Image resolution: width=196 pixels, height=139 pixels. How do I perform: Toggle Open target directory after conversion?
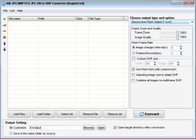coord(115,127)
